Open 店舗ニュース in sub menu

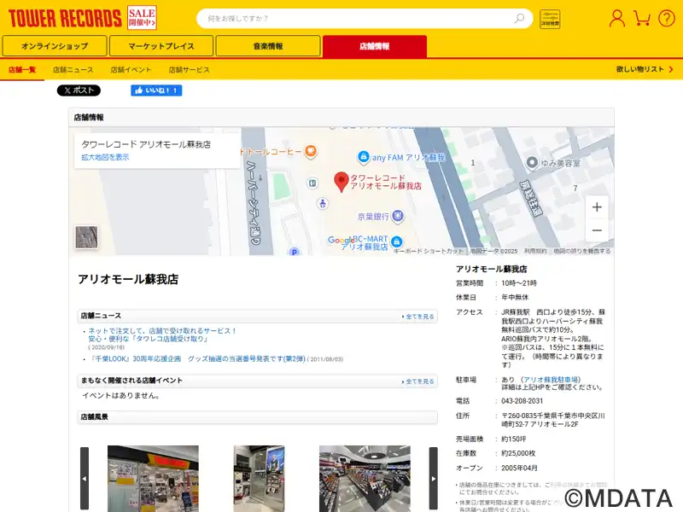click(x=73, y=70)
